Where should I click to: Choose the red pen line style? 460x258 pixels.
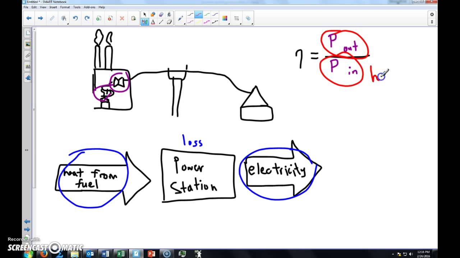point(199,14)
